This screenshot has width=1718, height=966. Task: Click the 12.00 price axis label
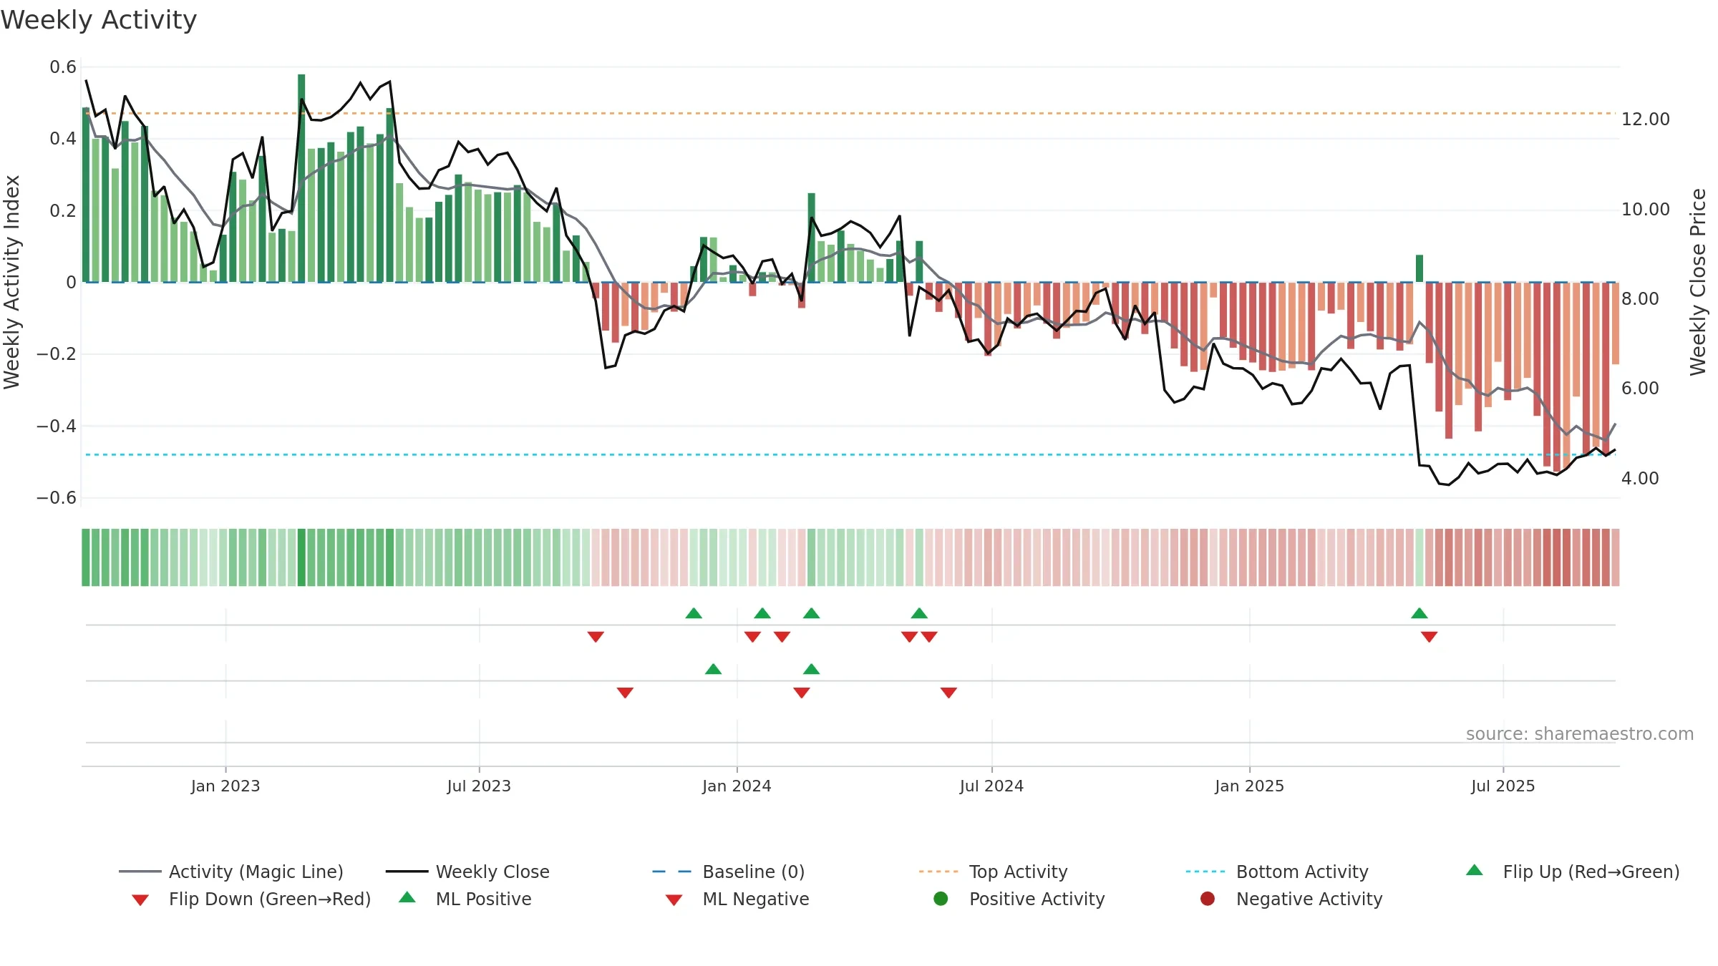pos(1646,119)
